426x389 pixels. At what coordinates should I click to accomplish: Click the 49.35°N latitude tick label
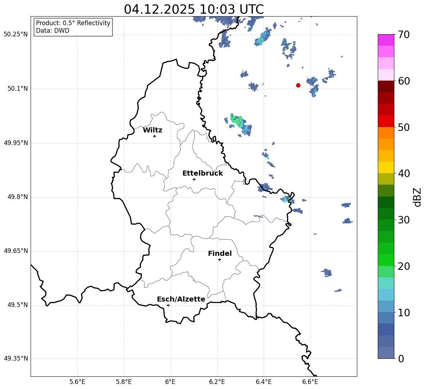16,358
